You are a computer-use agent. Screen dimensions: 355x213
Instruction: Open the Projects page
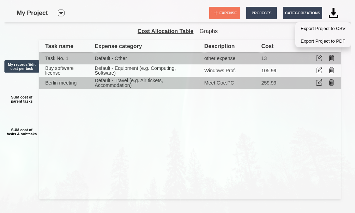tap(261, 13)
